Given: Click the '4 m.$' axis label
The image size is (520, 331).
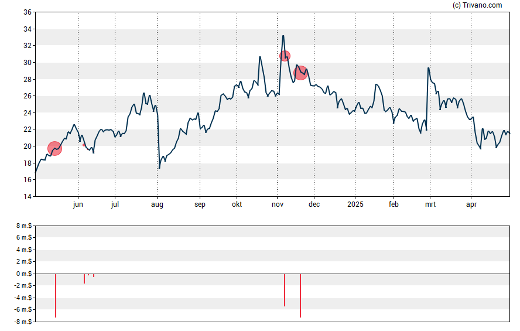Looking at the screenshot, I should point(24,250).
